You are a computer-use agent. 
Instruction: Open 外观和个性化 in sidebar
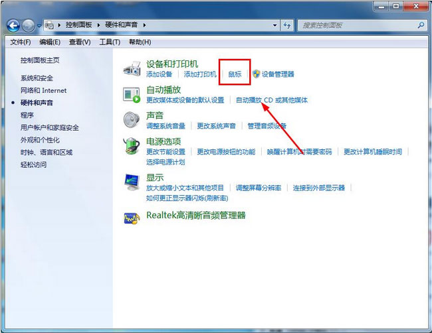40,140
